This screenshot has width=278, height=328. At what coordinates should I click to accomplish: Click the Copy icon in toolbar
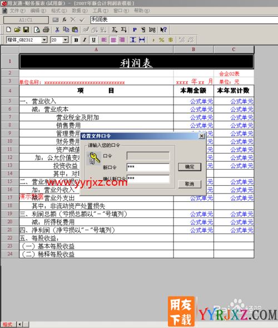(66, 29)
